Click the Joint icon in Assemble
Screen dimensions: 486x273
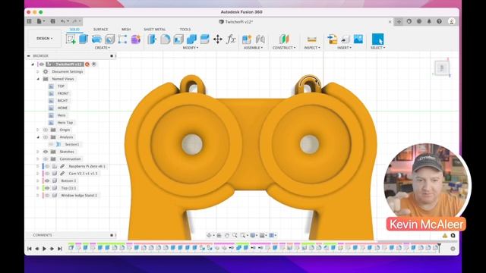(260, 39)
